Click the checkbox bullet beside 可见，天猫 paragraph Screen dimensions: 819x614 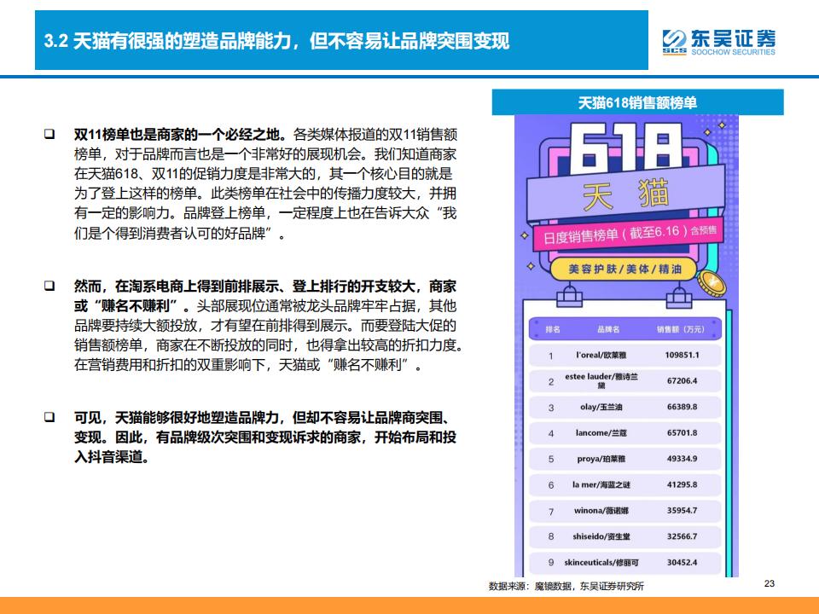(49, 418)
